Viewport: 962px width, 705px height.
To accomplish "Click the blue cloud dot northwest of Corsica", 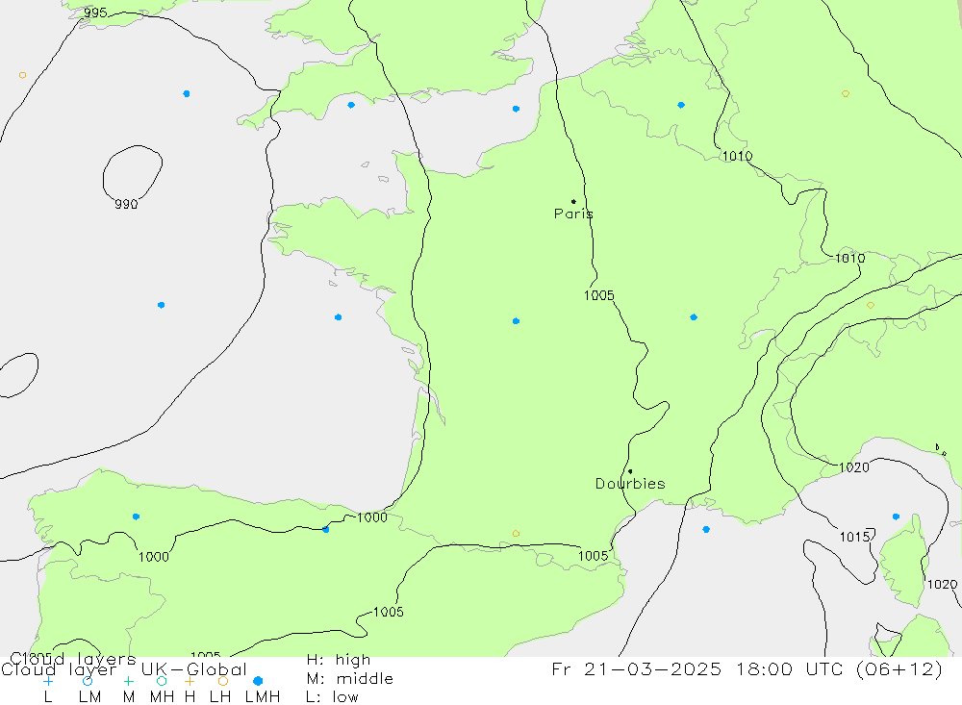I will 896,516.
